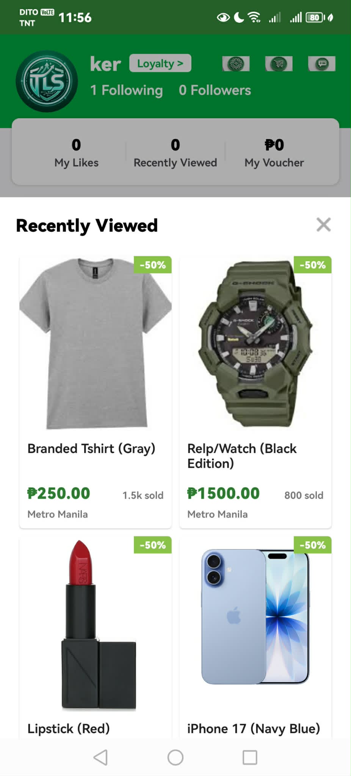View the 0 Followers list

[x=215, y=90]
